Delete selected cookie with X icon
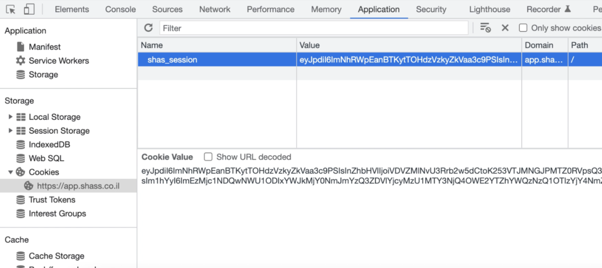The width and height of the screenshot is (602, 268). [505, 28]
